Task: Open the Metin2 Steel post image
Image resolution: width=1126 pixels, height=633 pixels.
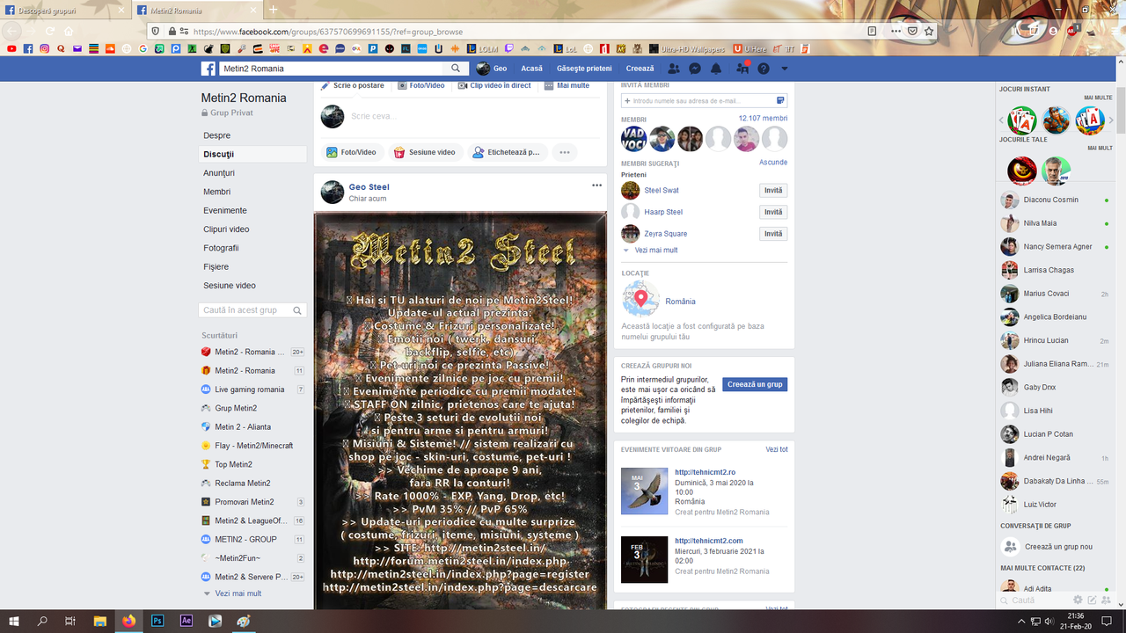Action: [460, 411]
